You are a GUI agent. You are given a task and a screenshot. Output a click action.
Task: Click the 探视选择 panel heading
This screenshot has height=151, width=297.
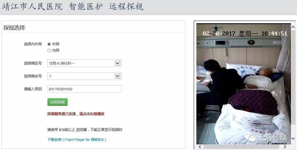point(14,28)
